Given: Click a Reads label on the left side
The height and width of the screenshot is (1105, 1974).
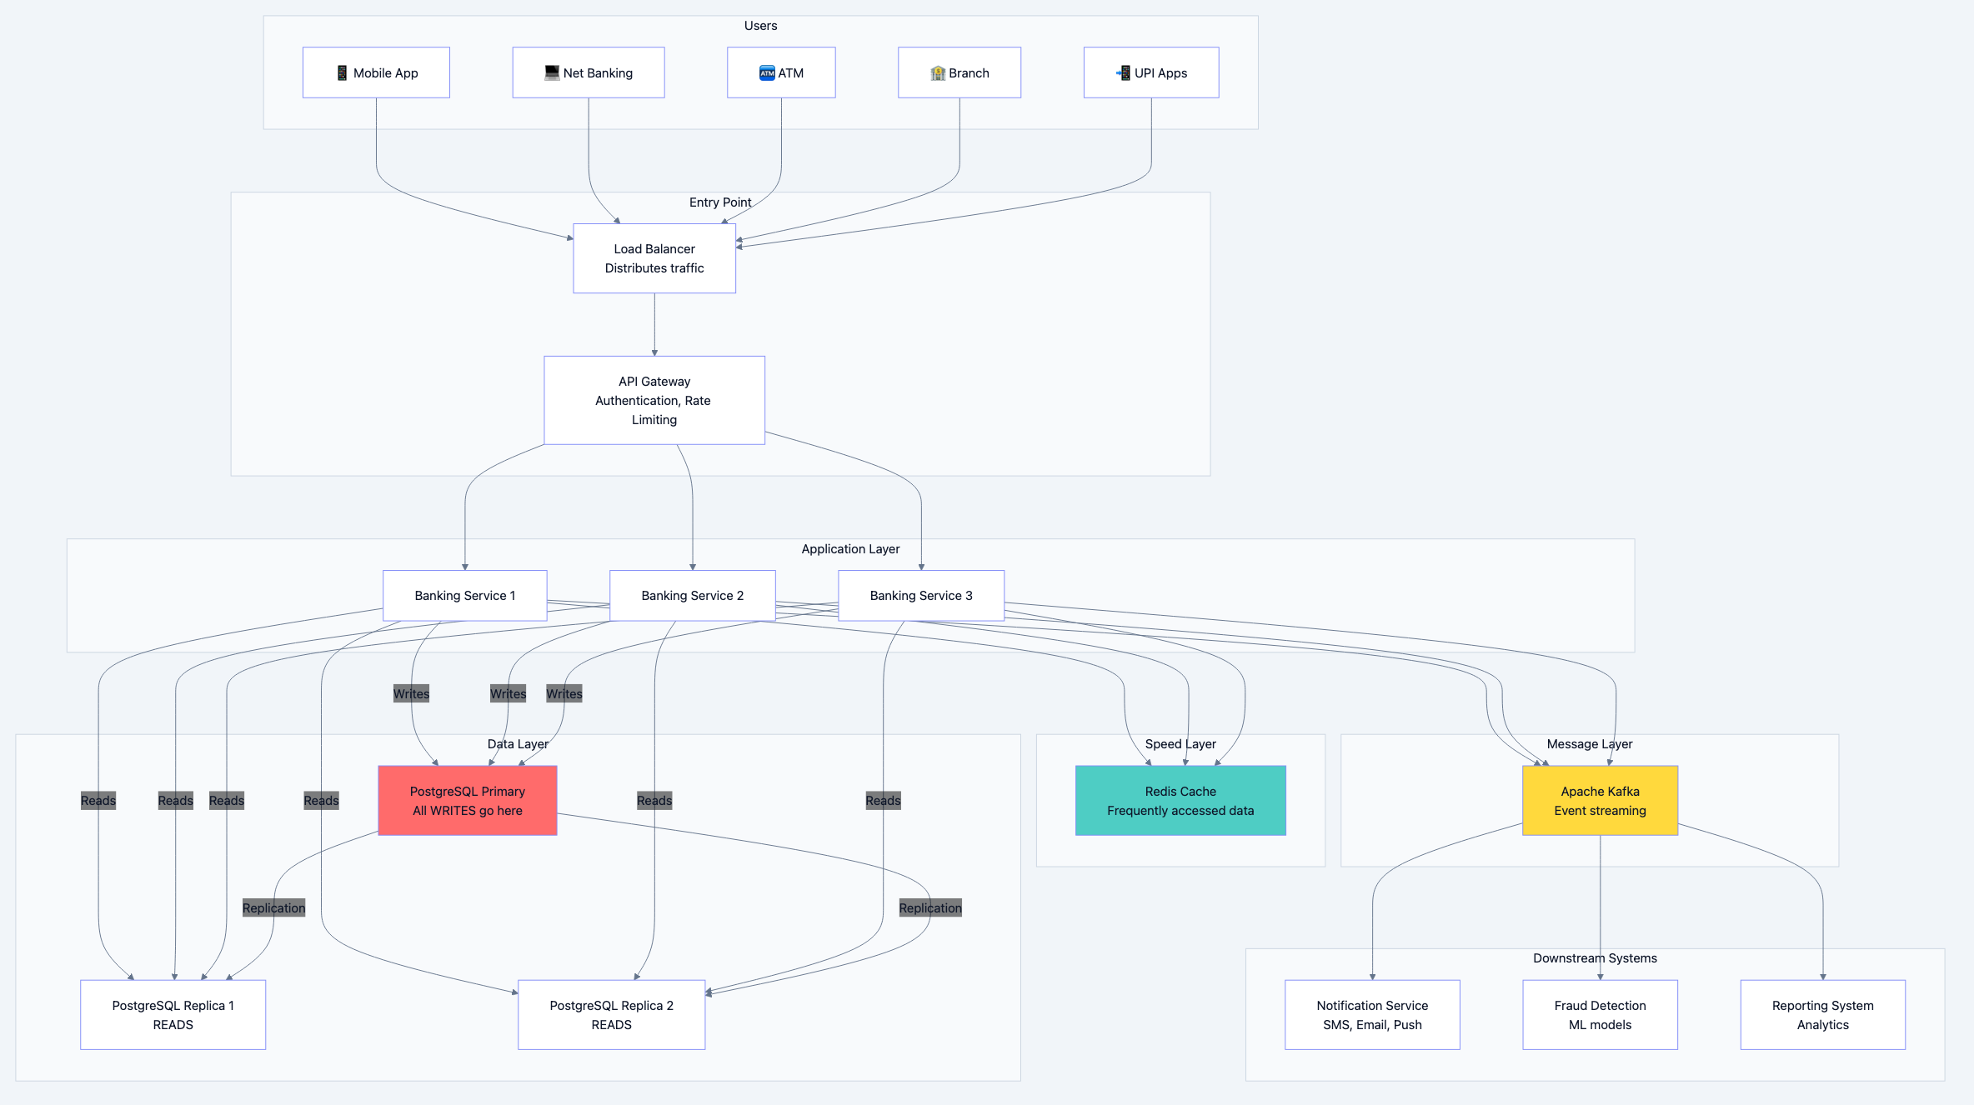Looking at the screenshot, I should pos(98,800).
